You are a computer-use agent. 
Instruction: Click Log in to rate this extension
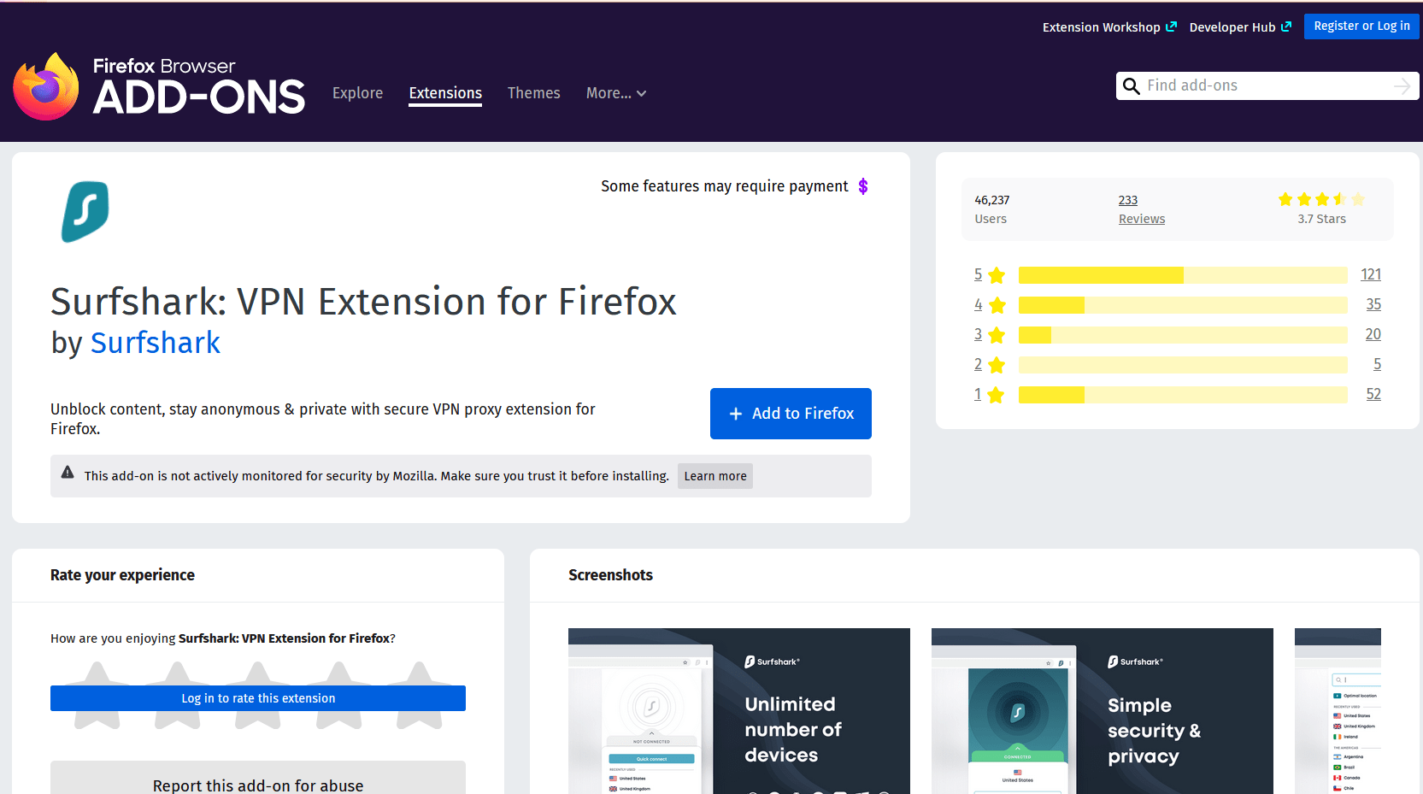pos(258,698)
